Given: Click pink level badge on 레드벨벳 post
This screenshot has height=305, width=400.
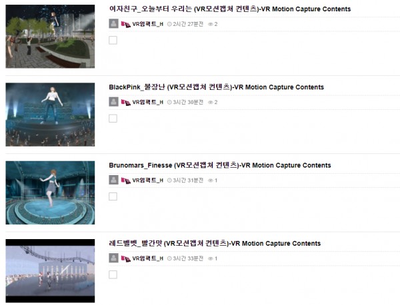Looking at the screenshot, I should pyautogui.click(x=126, y=258).
